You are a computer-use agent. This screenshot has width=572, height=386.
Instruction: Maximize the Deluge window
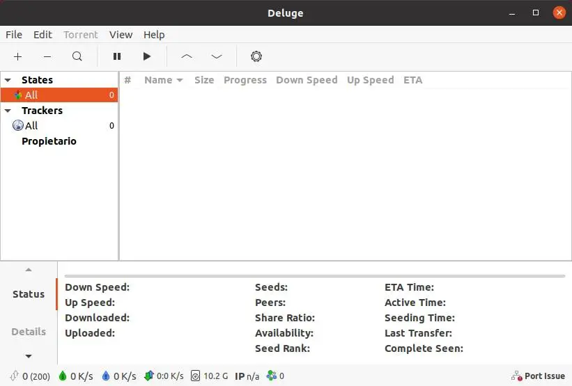point(536,13)
